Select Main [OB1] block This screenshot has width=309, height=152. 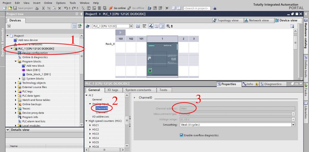[33, 70]
